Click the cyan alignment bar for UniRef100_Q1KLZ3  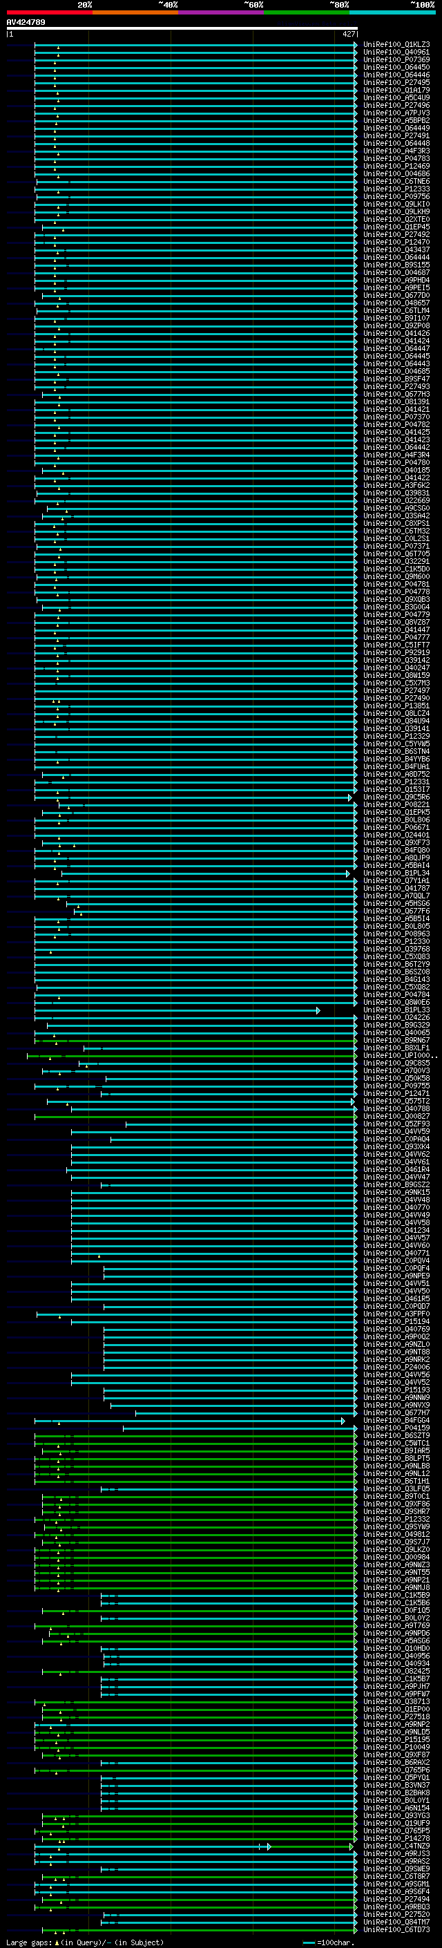pos(195,45)
